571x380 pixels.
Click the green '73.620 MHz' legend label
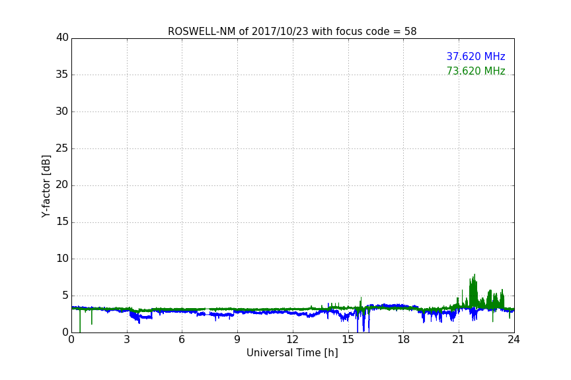pyautogui.click(x=476, y=71)
